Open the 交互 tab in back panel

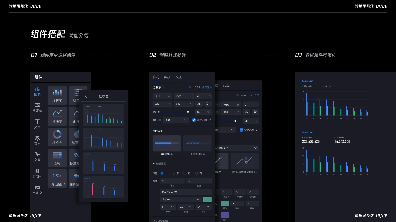tap(226, 85)
